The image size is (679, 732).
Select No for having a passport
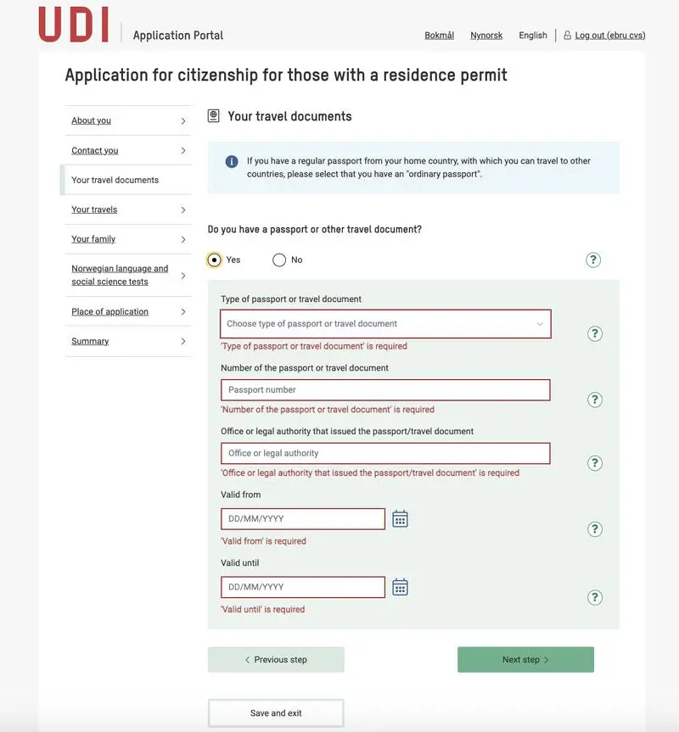(x=279, y=260)
